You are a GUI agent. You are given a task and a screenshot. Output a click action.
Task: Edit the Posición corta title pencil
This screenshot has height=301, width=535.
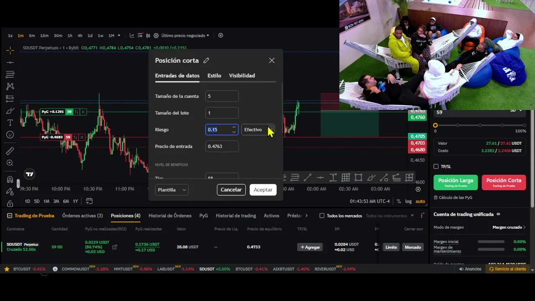(206, 61)
